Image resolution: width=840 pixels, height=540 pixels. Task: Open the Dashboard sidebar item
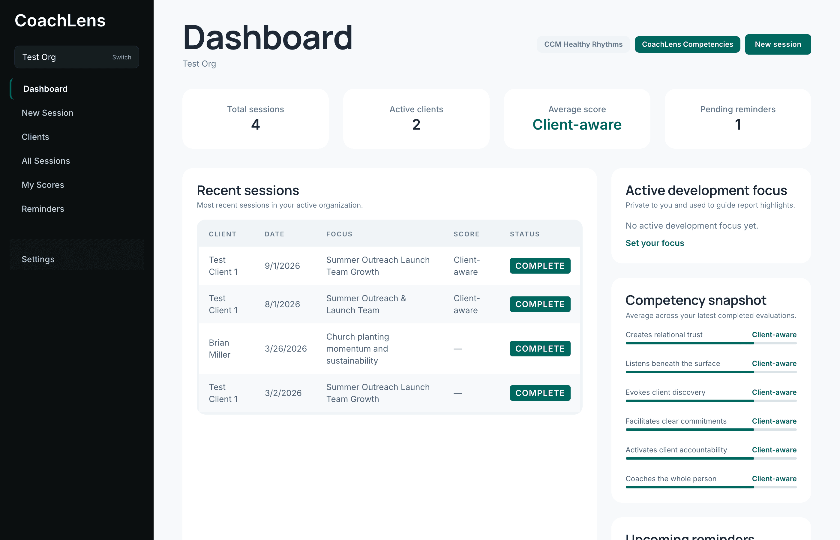point(77,89)
